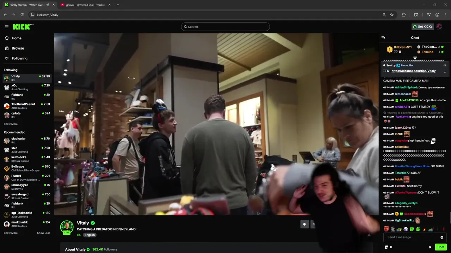The image size is (451, 253).
Task: Click the English language tag
Action: click(89, 235)
